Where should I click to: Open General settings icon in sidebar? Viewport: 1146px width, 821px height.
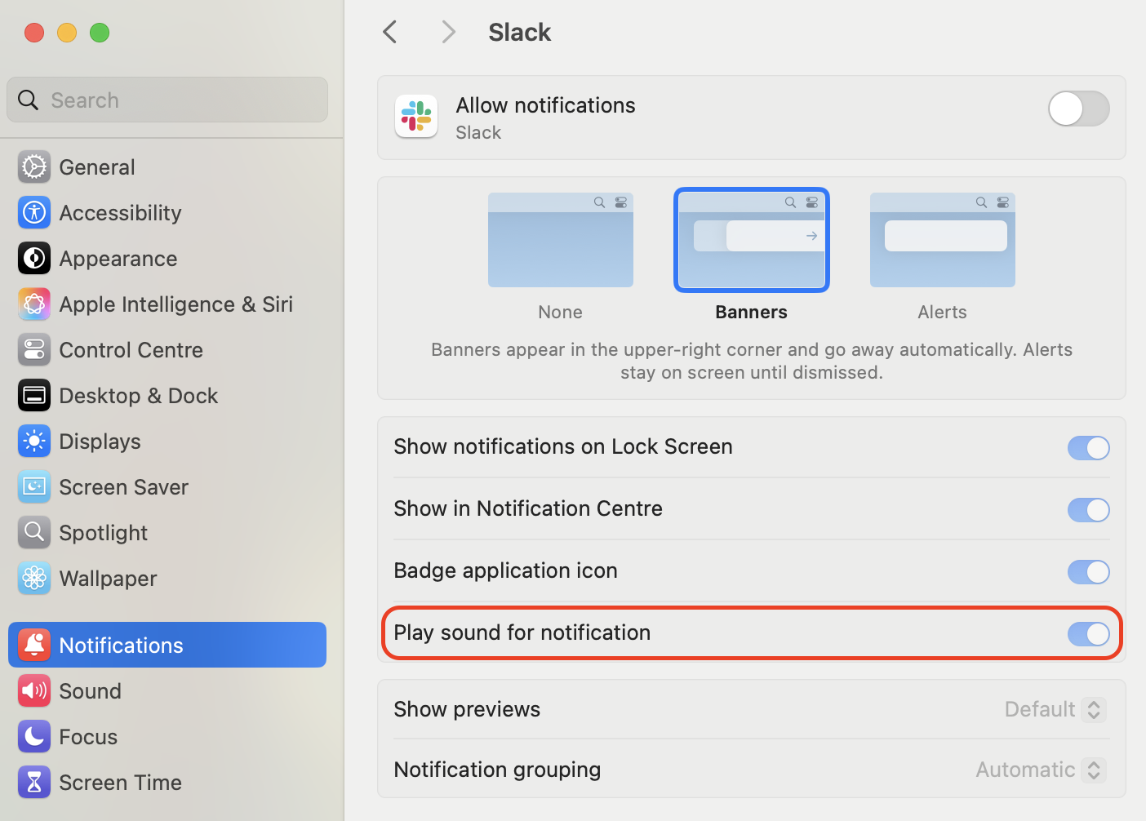(34, 167)
